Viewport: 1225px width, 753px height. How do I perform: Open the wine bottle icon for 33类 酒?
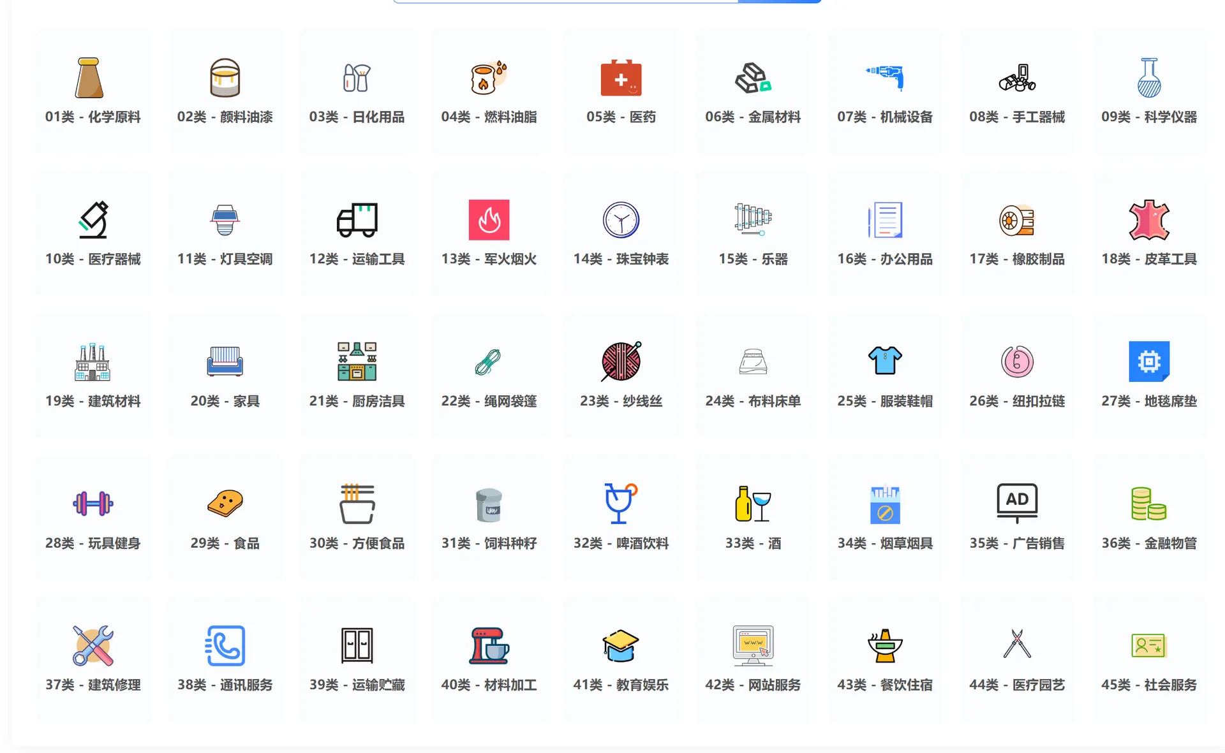tap(753, 504)
